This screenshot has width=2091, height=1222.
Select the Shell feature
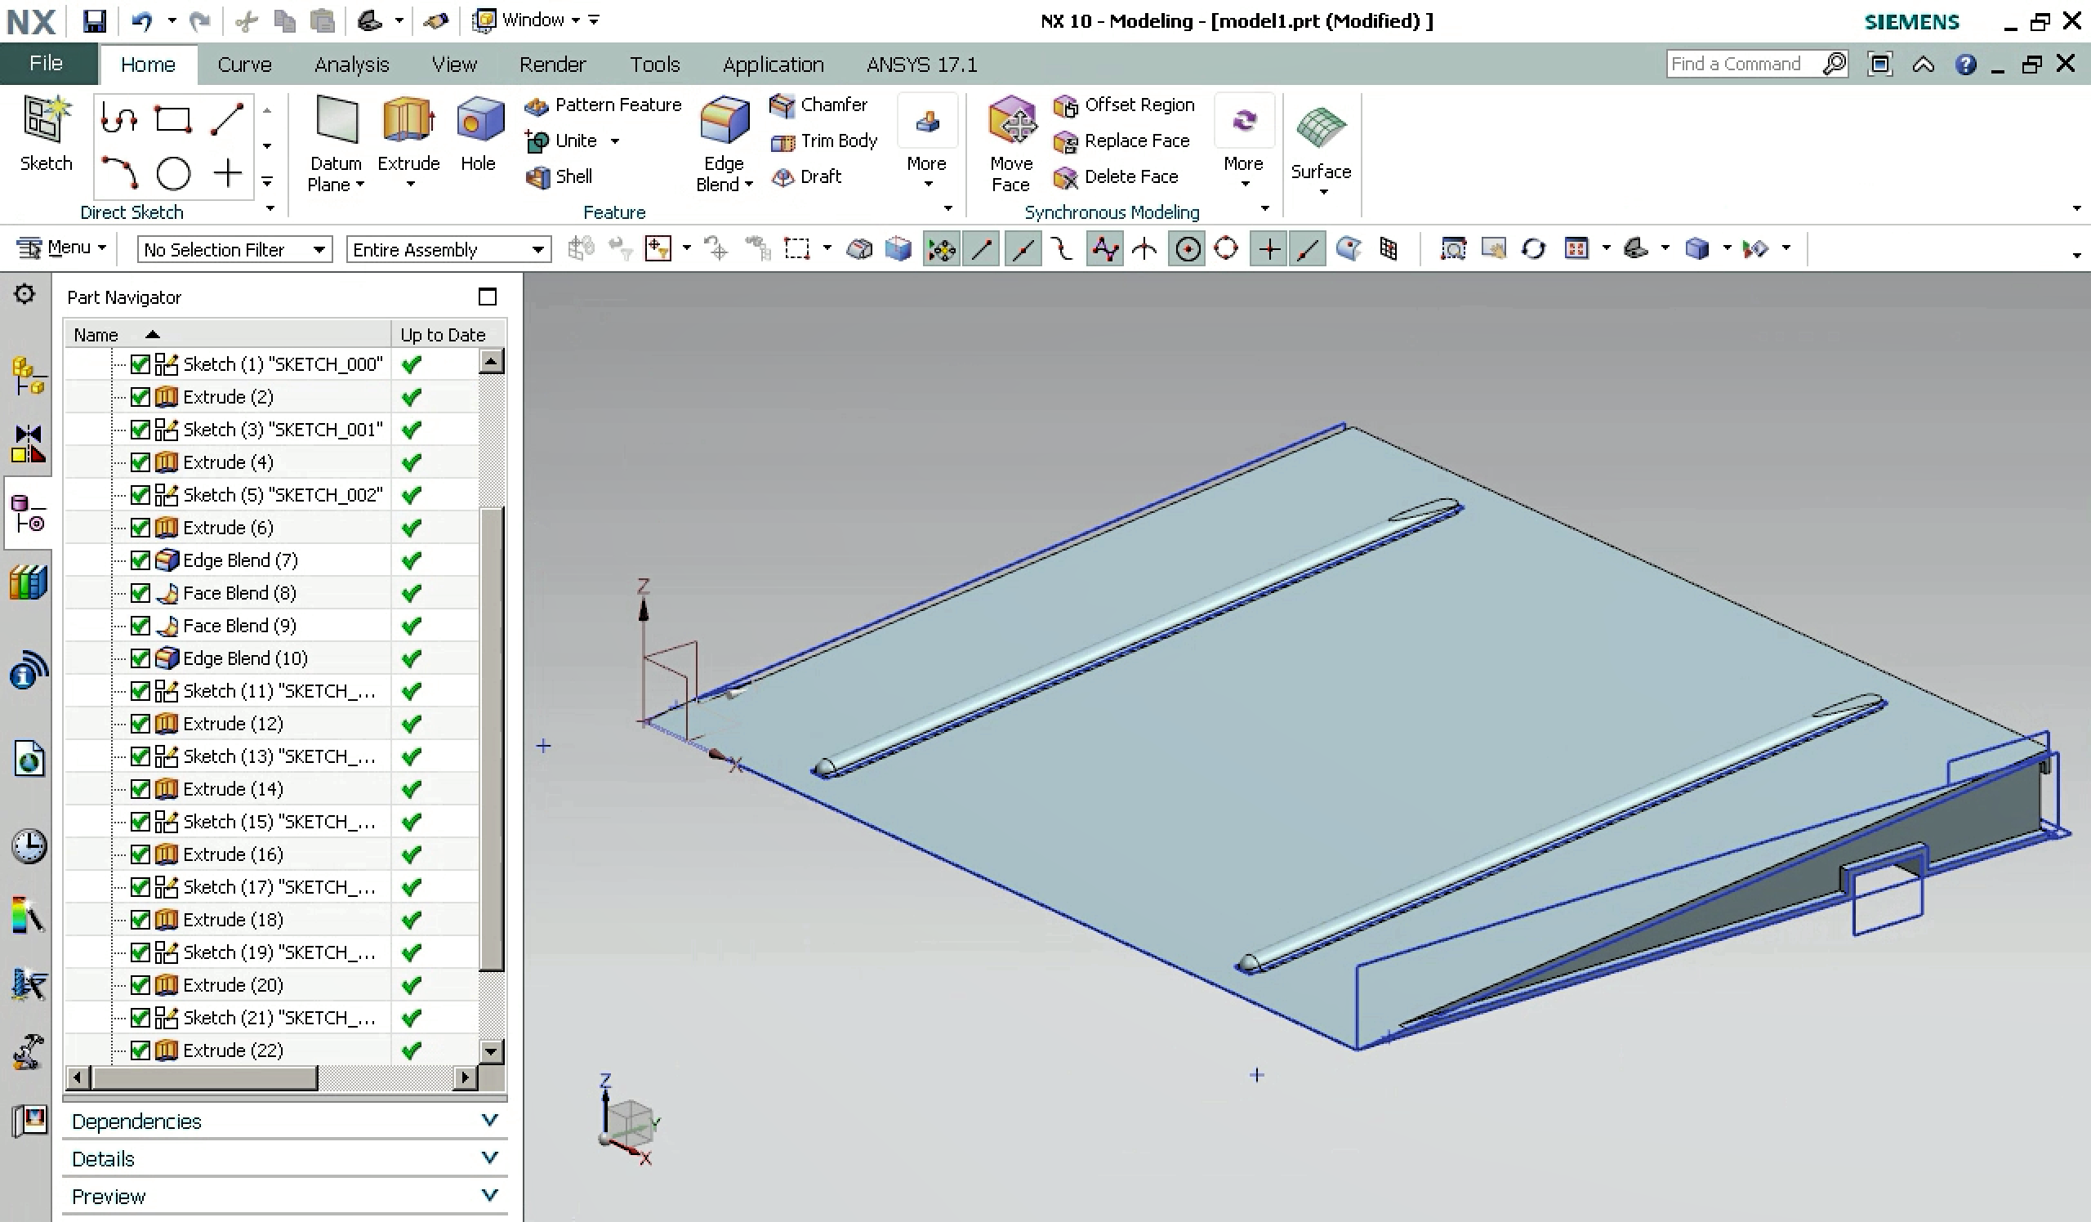tap(559, 176)
